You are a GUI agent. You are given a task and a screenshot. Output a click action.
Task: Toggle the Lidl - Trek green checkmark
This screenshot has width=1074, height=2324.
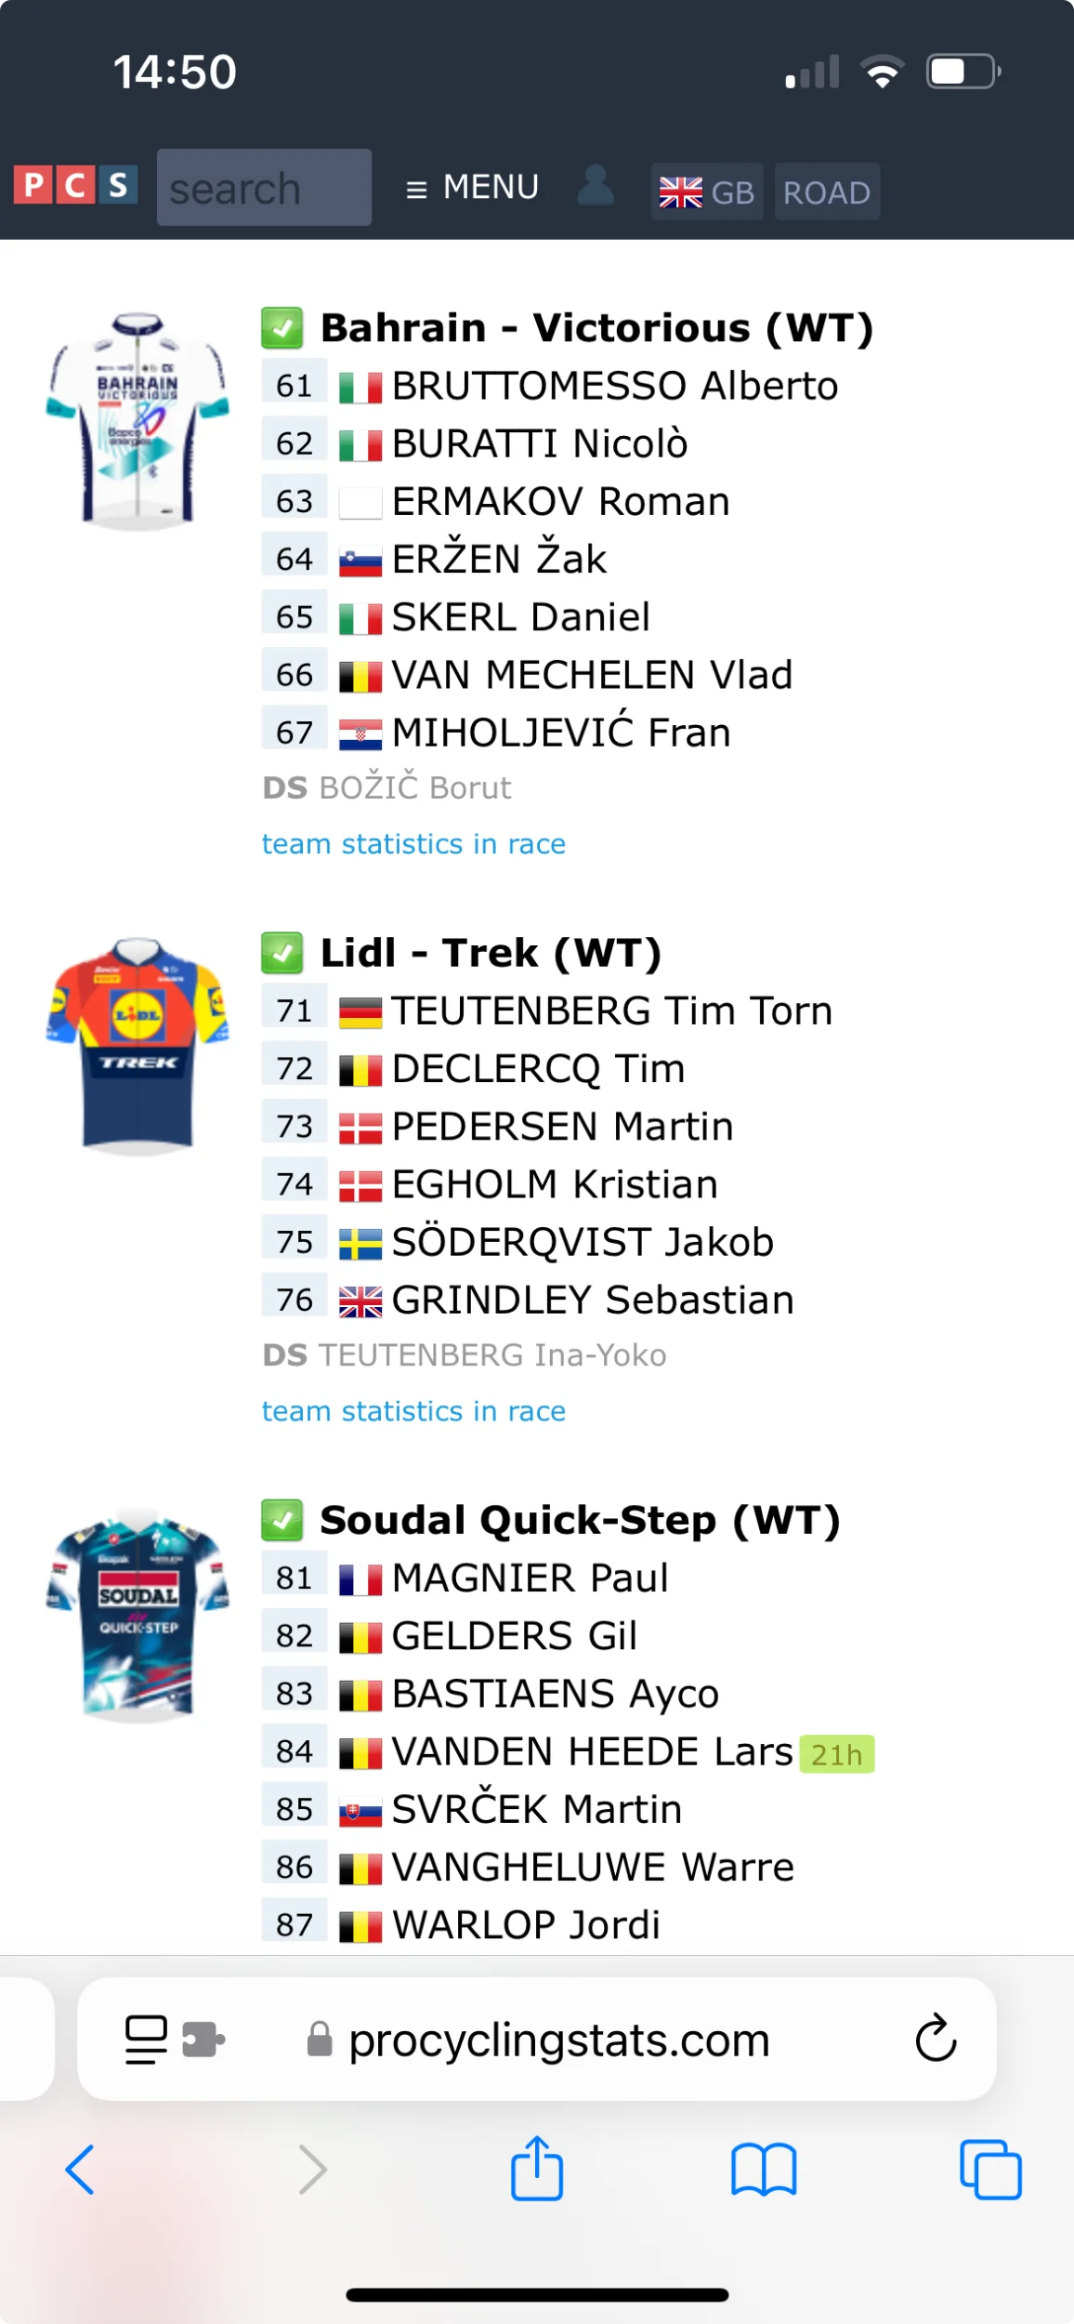pos(282,953)
